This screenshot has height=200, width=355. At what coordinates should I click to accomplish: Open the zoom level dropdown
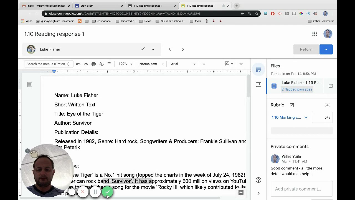125,64
